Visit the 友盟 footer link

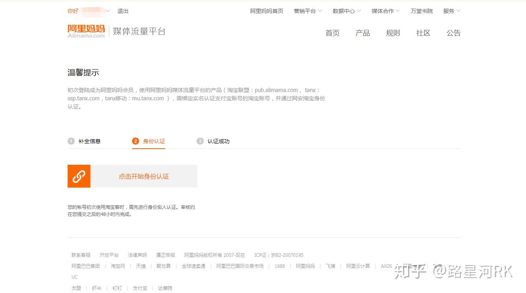76,288
